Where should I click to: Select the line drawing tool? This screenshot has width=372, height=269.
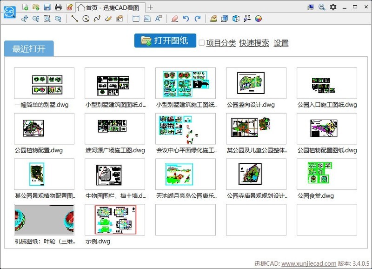[x=75, y=19]
